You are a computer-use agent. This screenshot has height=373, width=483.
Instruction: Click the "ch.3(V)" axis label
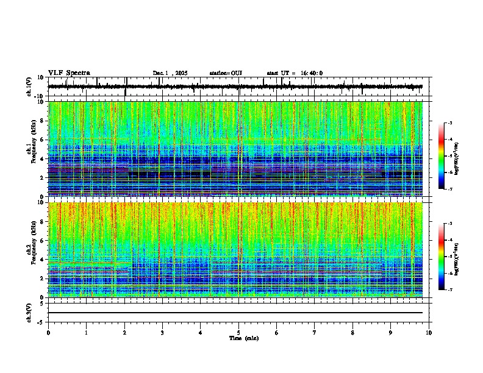[29, 313]
